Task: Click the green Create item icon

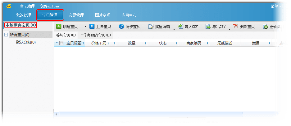Action: pos(59,26)
